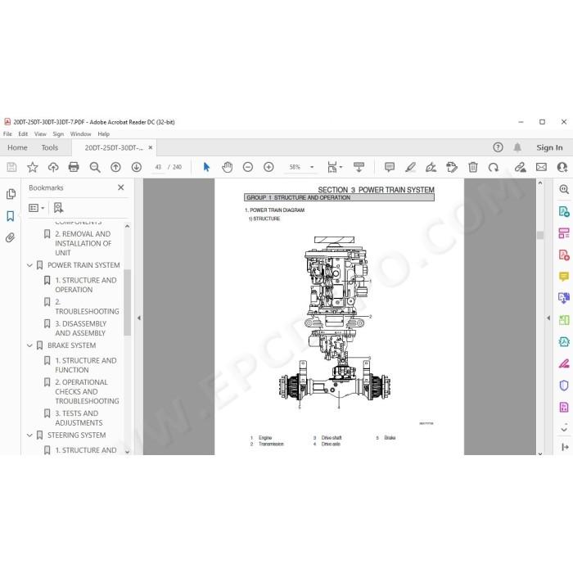Select the Highlight text pen
Viewport: 573px width, 573px height.
410,167
